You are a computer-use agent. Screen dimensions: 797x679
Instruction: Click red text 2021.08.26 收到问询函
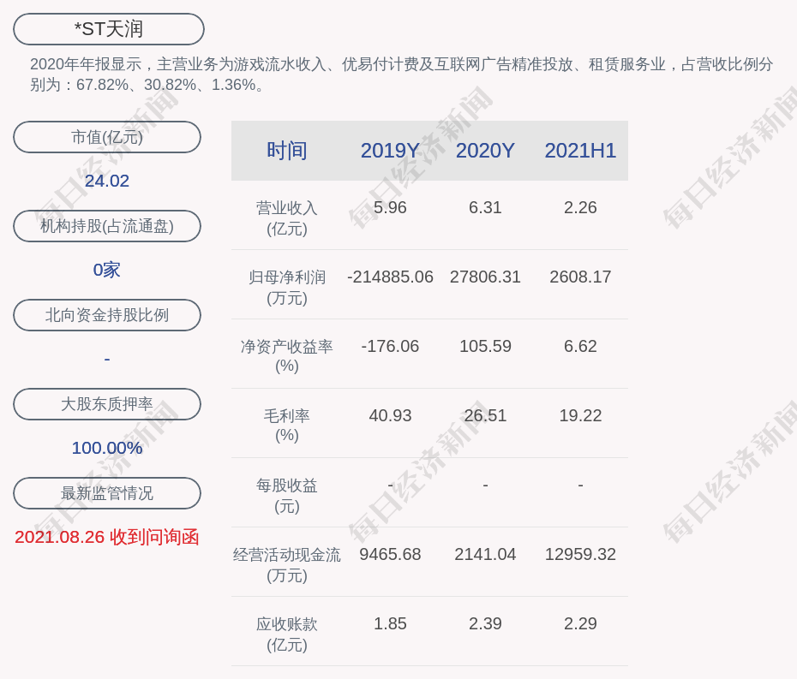click(x=107, y=537)
